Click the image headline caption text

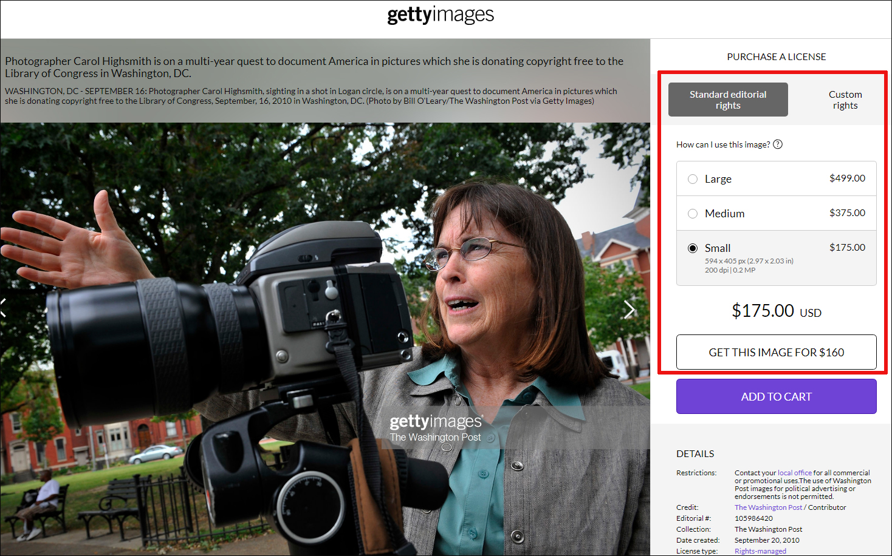[314, 67]
